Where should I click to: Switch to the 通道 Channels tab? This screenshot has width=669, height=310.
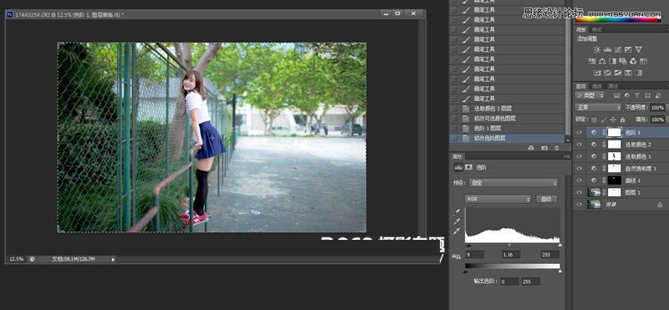point(597,86)
